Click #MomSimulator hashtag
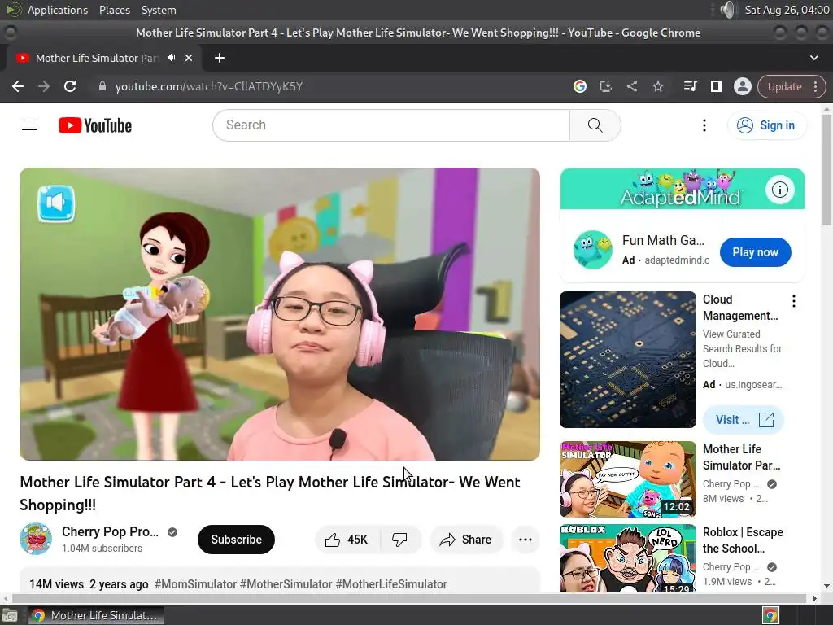The image size is (833, 625). (x=195, y=584)
